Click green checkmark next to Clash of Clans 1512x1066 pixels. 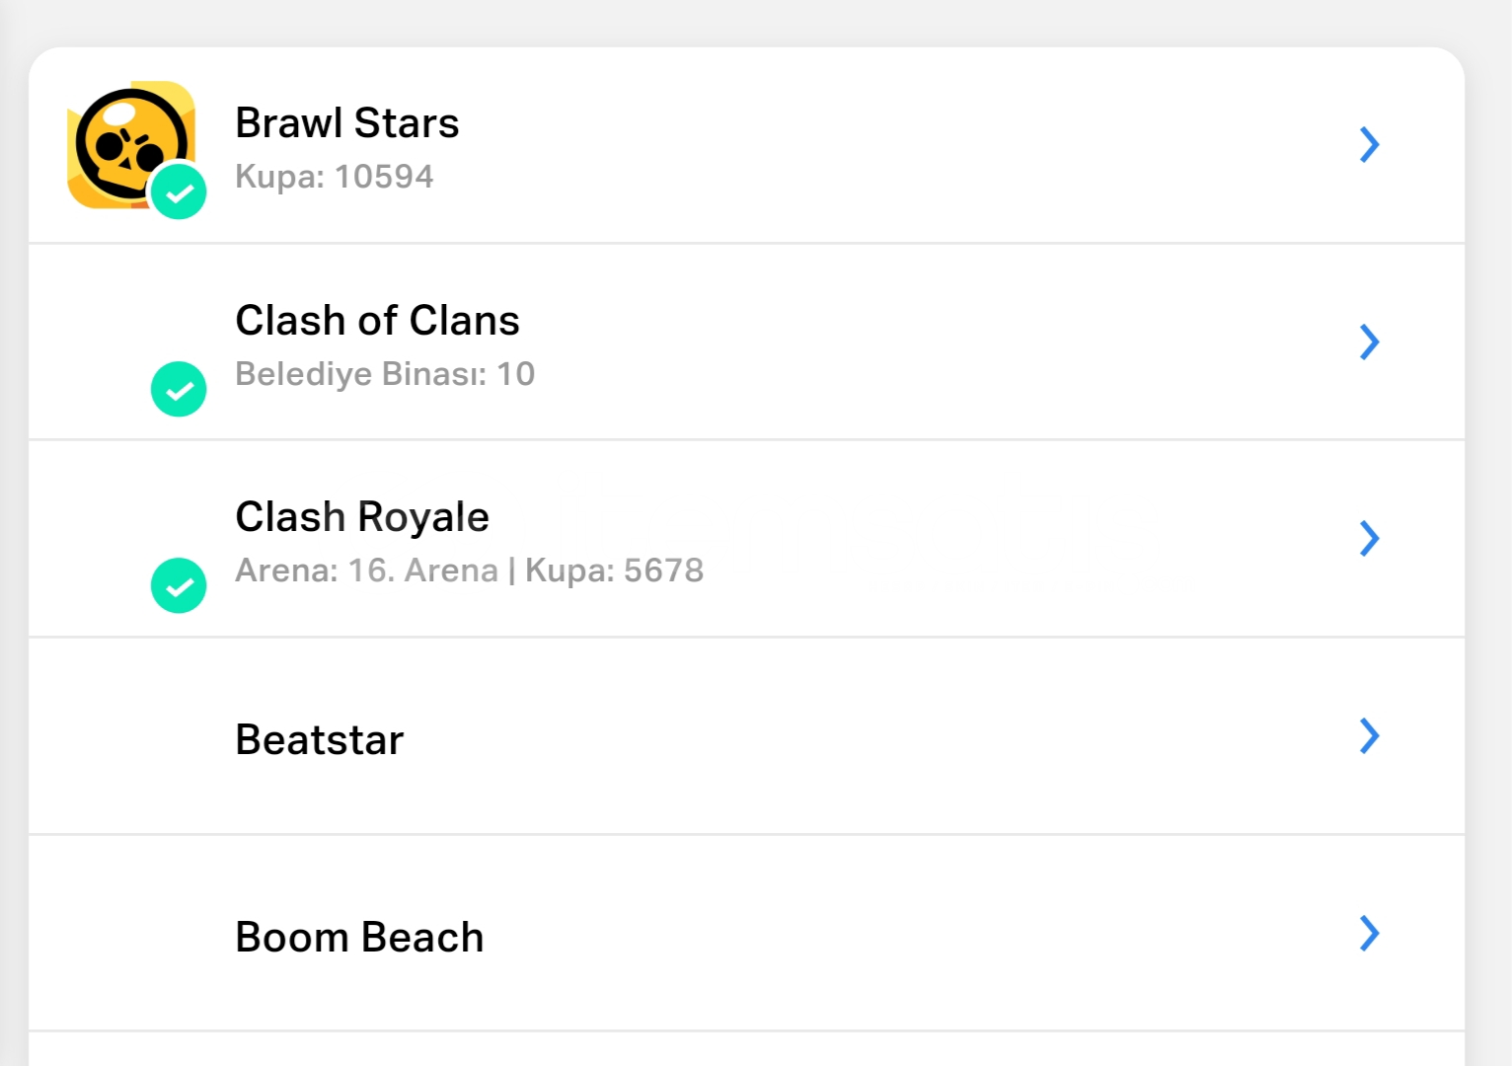point(179,389)
